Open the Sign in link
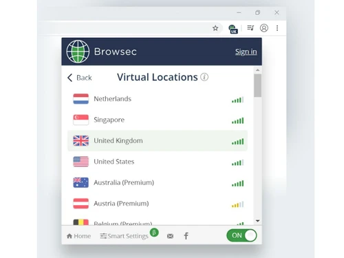The image size is (344, 258). point(246,52)
